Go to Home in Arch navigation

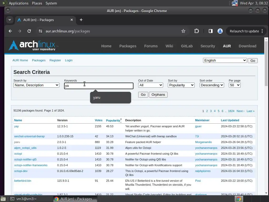click(106, 46)
